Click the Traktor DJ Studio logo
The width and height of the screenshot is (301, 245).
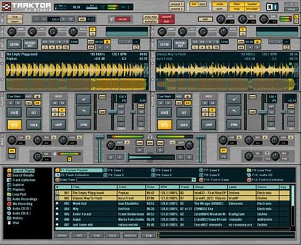point(27,6)
